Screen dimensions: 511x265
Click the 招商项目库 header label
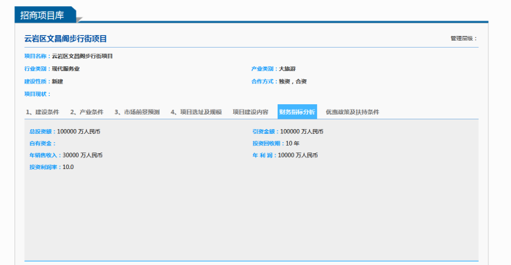pos(42,15)
